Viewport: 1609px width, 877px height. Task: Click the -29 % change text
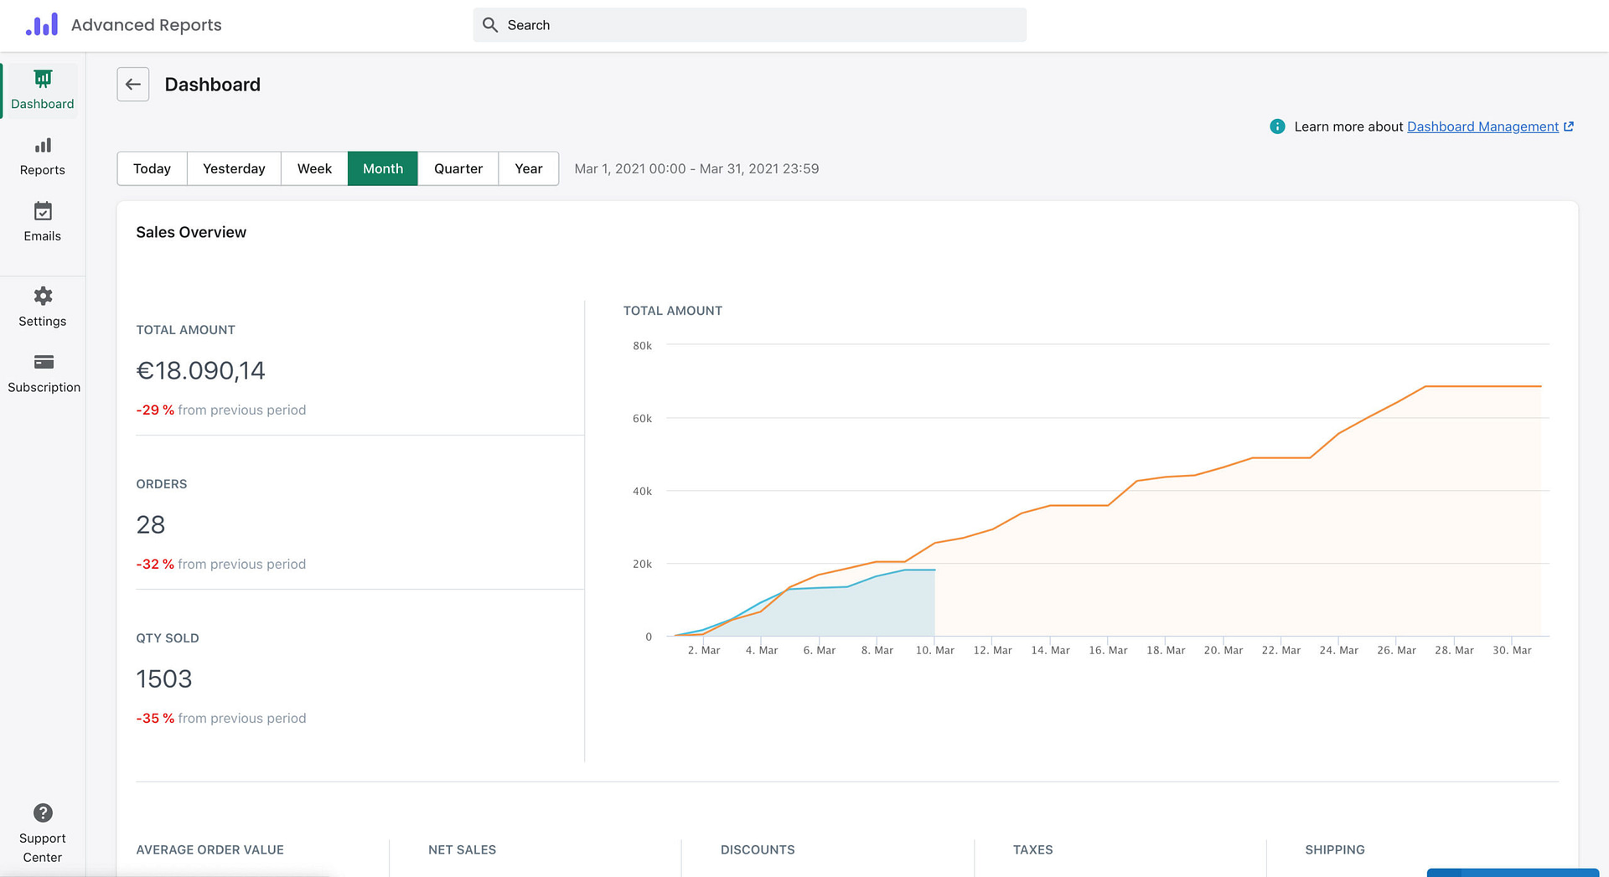click(155, 410)
